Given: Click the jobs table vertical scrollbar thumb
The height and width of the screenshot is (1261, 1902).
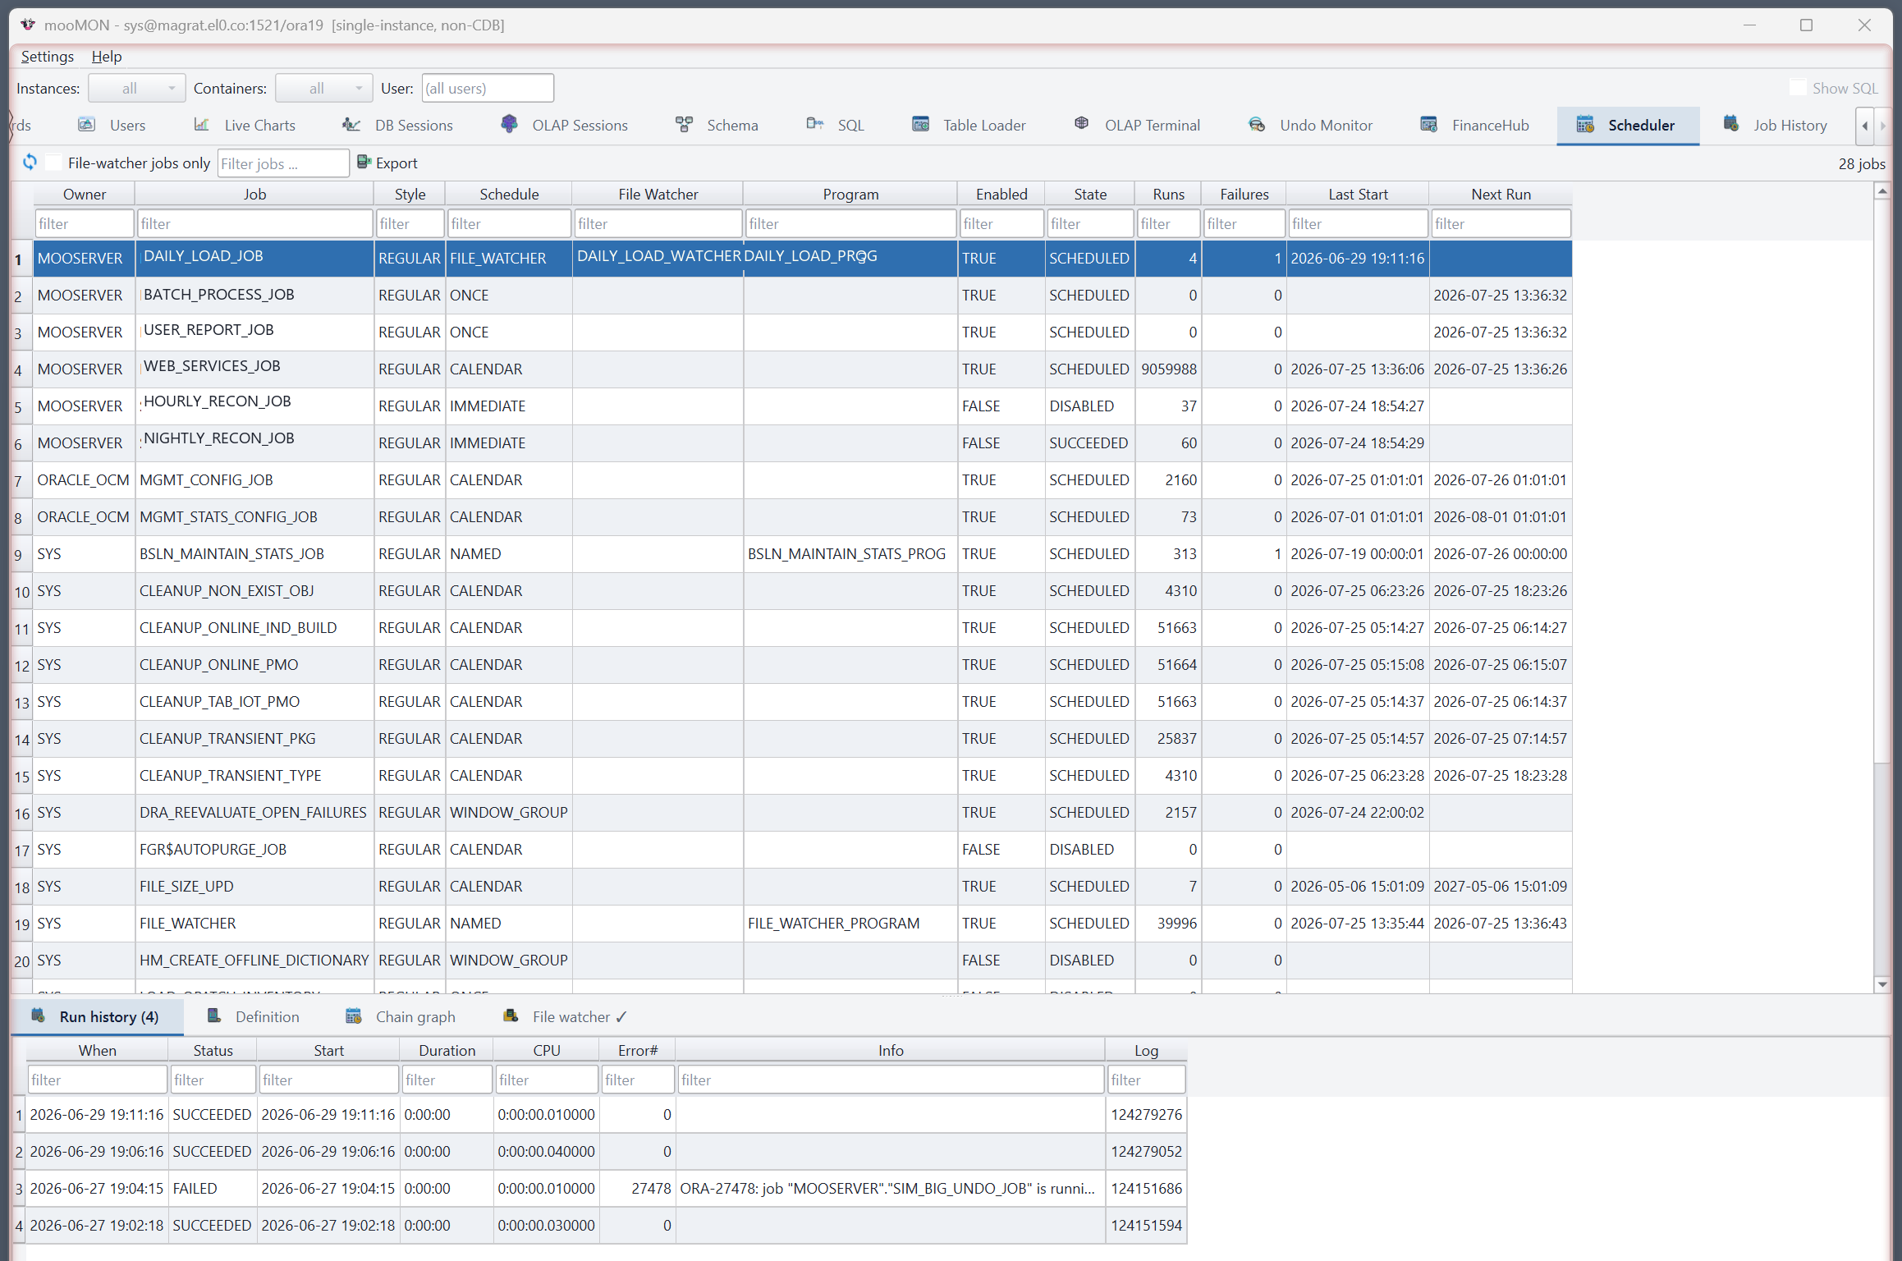Looking at the screenshot, I should [1882, 481].
